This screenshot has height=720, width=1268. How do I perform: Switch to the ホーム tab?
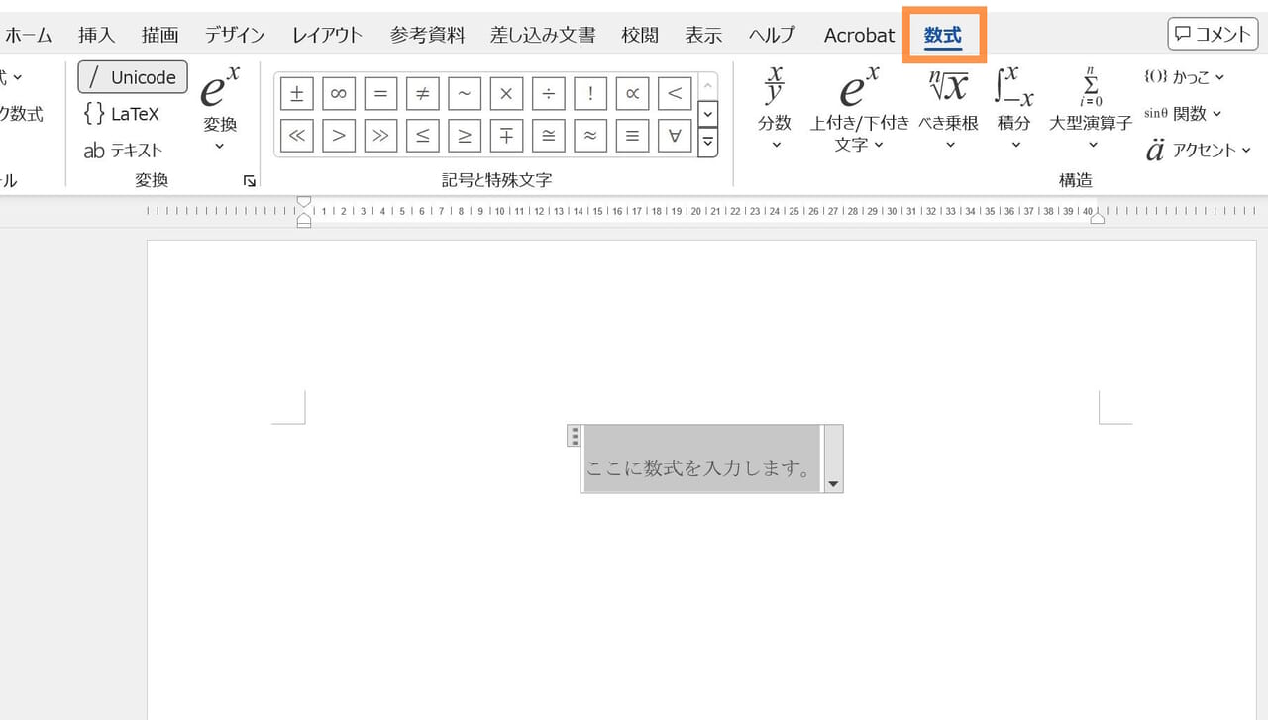(28, 35)
